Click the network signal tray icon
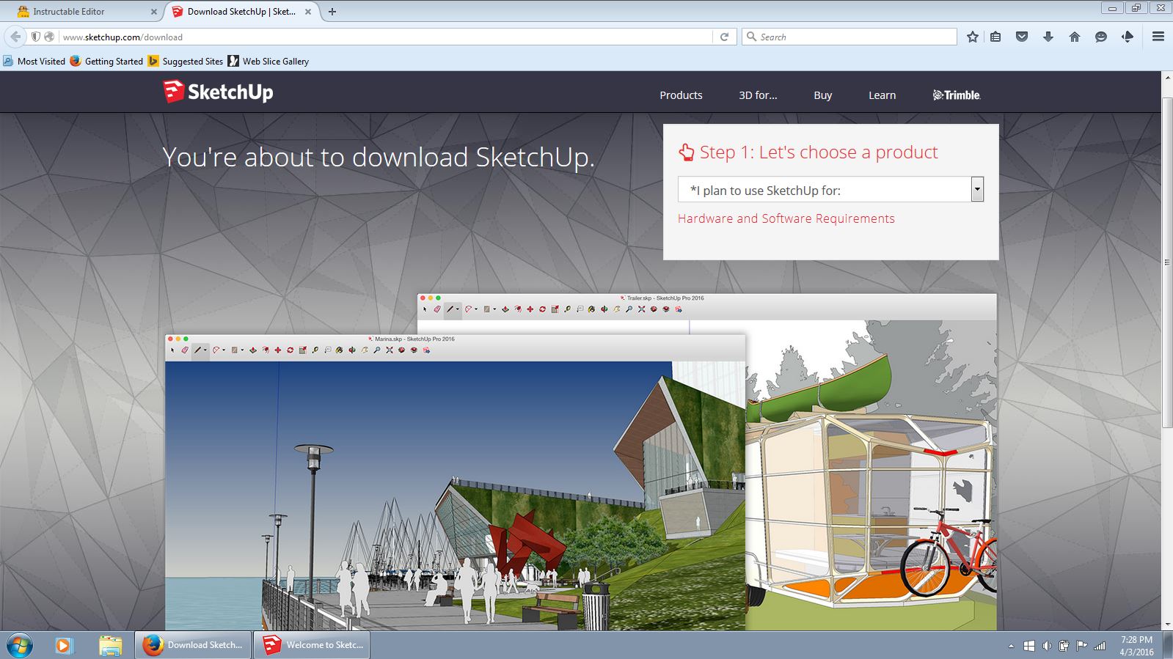The height and width of the screenshot is (659, 1173). (1100, 646)
